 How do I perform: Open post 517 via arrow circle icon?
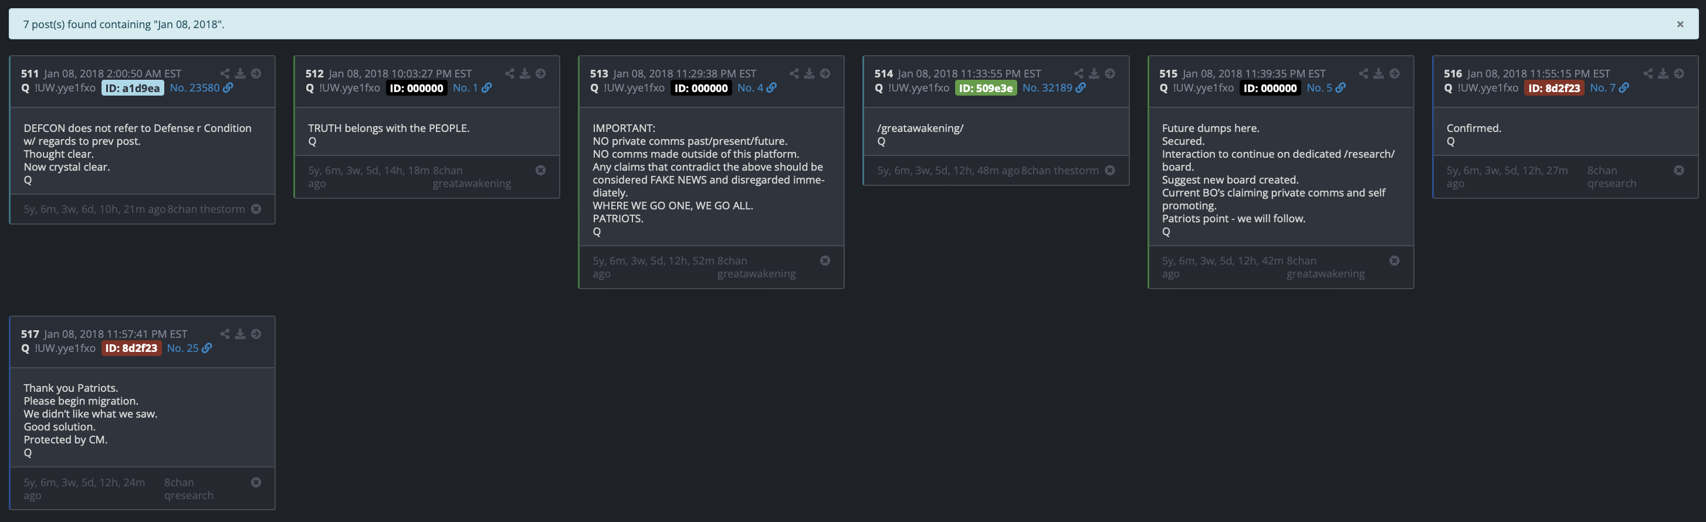[256, 334]
